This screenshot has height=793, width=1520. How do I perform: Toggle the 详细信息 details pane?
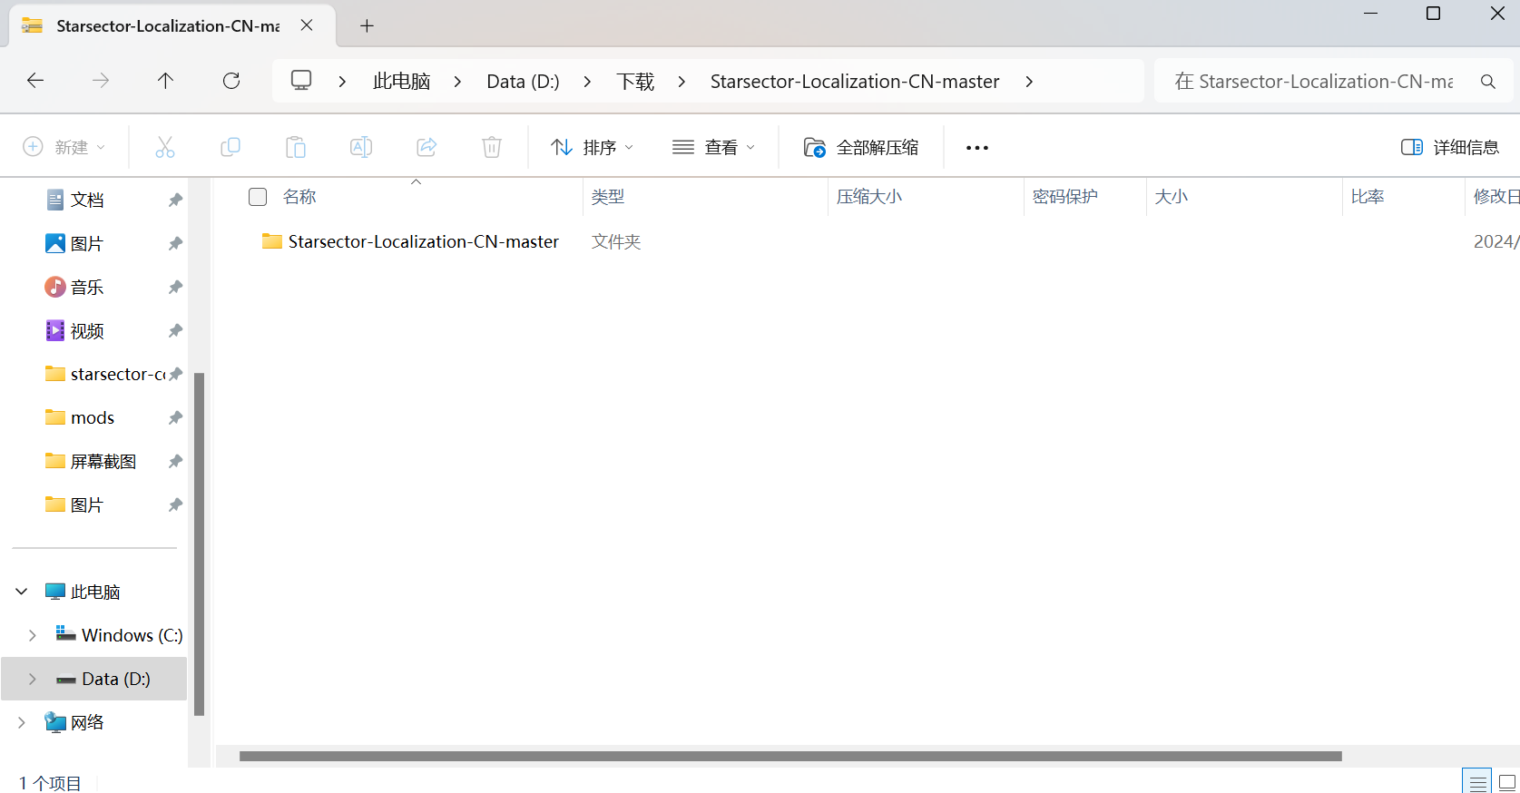1449,148
